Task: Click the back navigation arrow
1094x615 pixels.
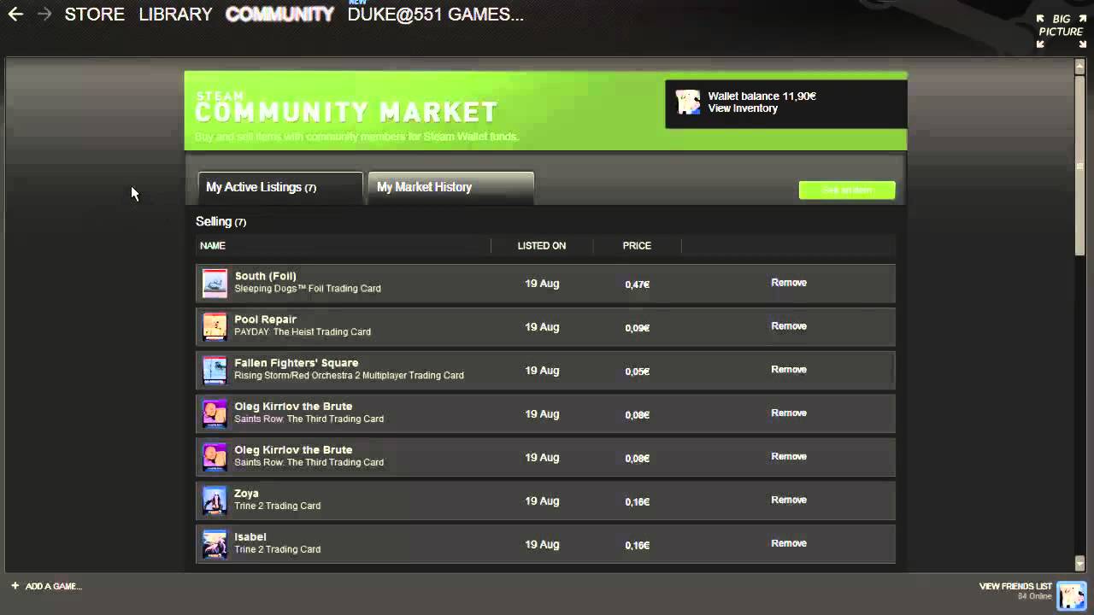Action: click(15, 15)
